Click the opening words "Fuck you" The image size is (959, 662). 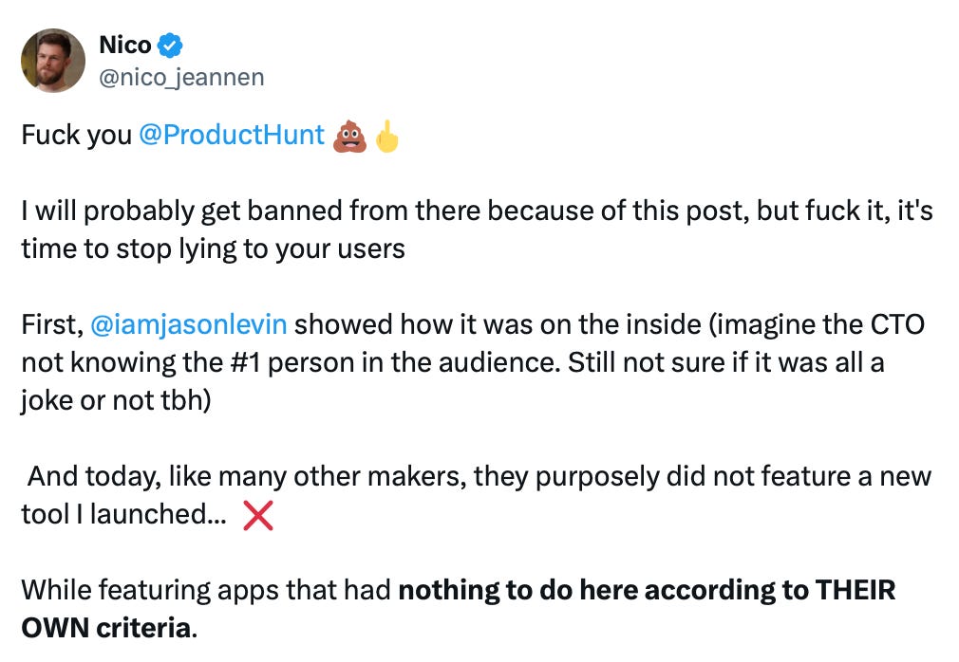77,135
